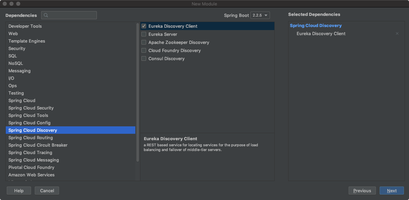The width and height of the screenshot is (409, 200).
Task: Choose the NoSQL dependency category
Action: (16, 63)
